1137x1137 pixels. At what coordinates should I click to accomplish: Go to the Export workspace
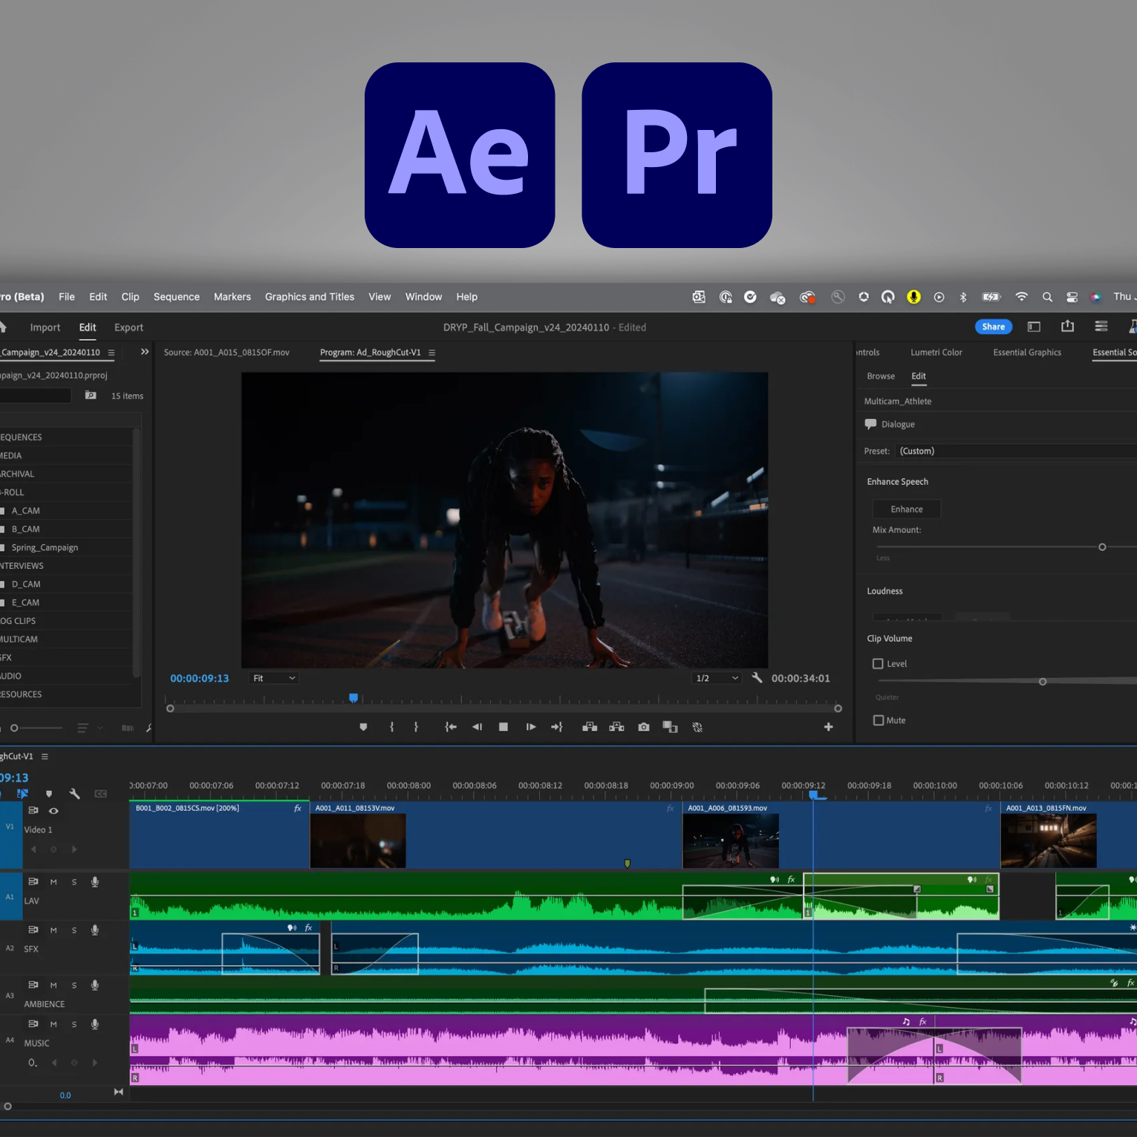[128, 328]
